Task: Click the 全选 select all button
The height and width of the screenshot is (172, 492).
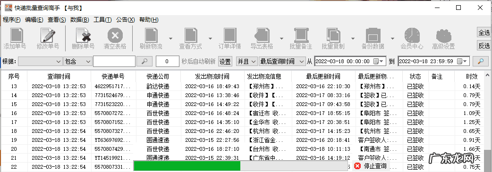Action: coord(484,33)
